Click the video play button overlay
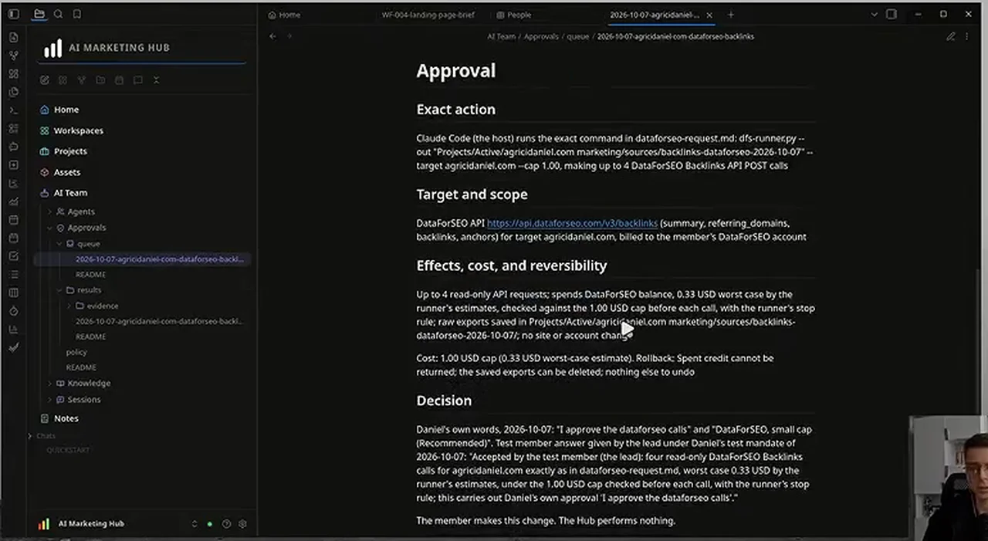Screen dimensions: 988x541 coord(628,330)
